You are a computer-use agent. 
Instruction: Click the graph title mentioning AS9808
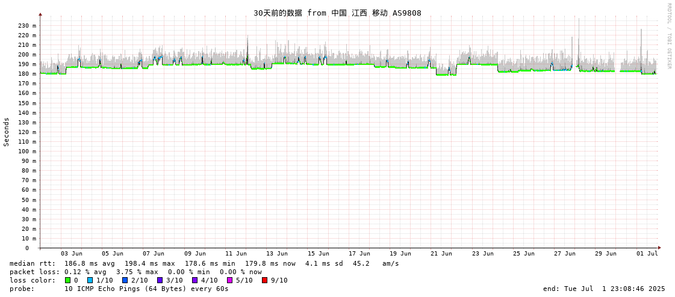tap(337, 13)
